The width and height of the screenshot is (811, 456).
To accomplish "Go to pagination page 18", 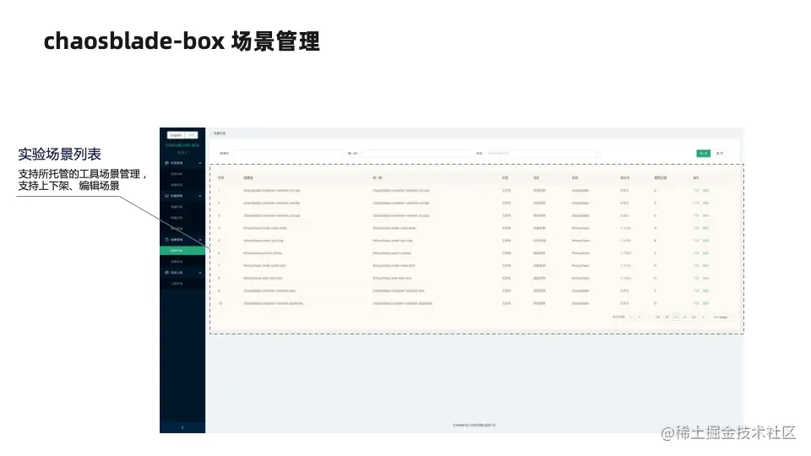I will pos(657,318).
